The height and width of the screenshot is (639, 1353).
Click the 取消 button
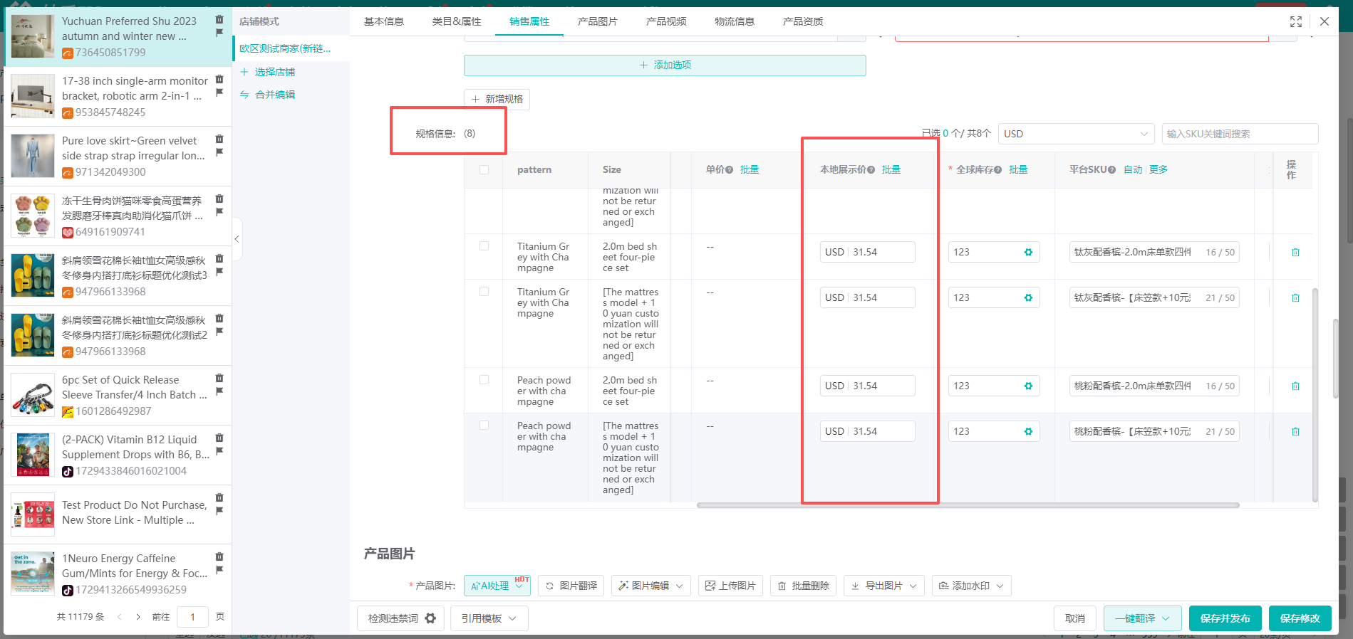pos(1075,618)
